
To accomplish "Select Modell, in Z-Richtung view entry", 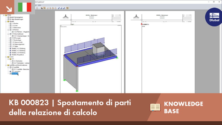I will 18,53.
